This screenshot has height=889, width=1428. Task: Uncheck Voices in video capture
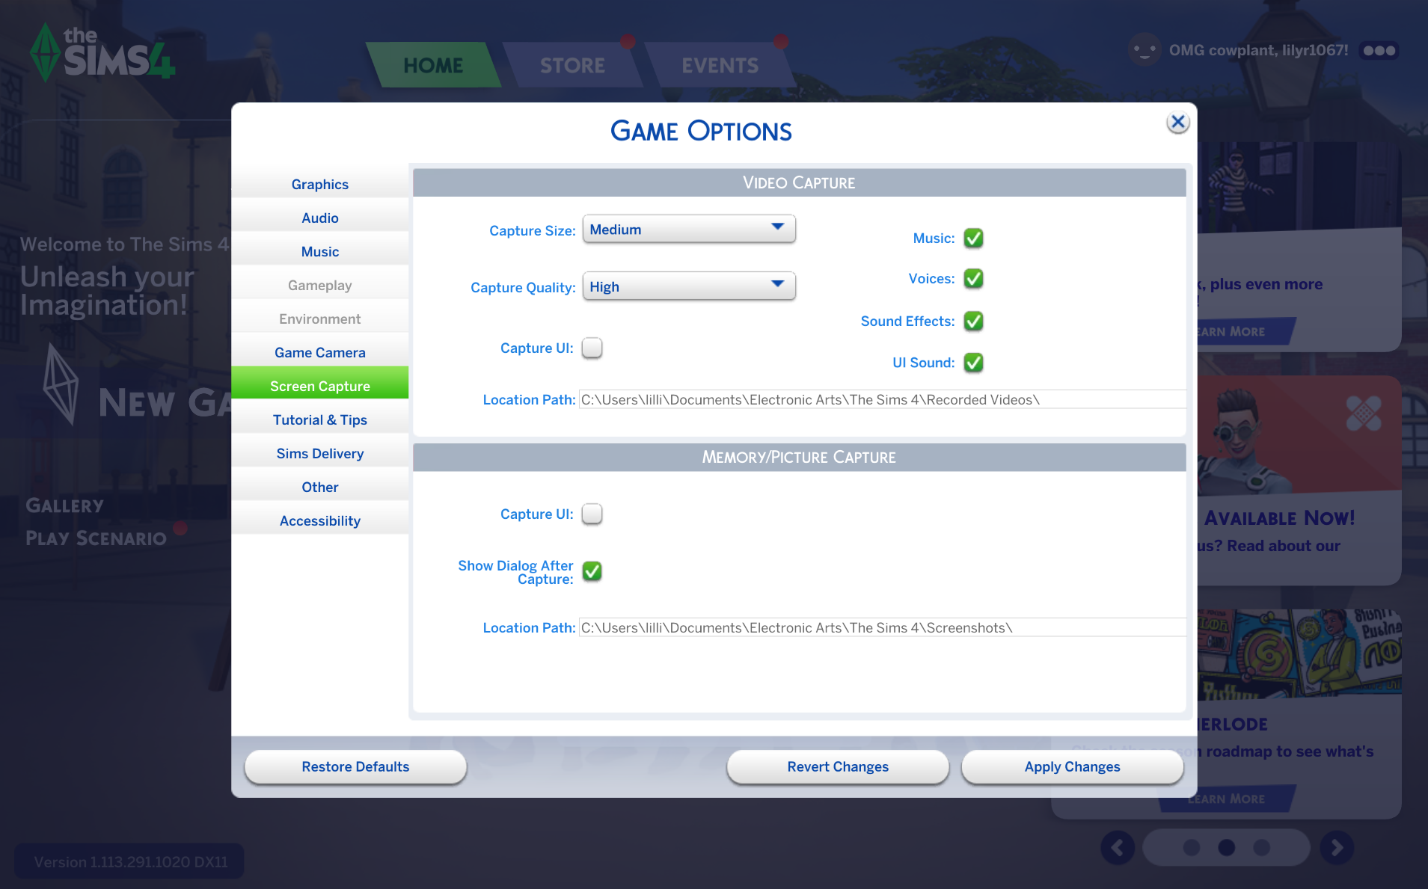point(973,278)
